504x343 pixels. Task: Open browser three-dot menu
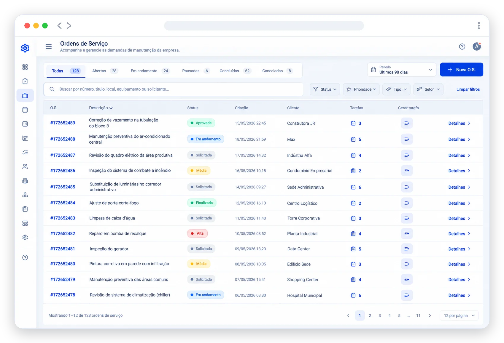point(479,26)
